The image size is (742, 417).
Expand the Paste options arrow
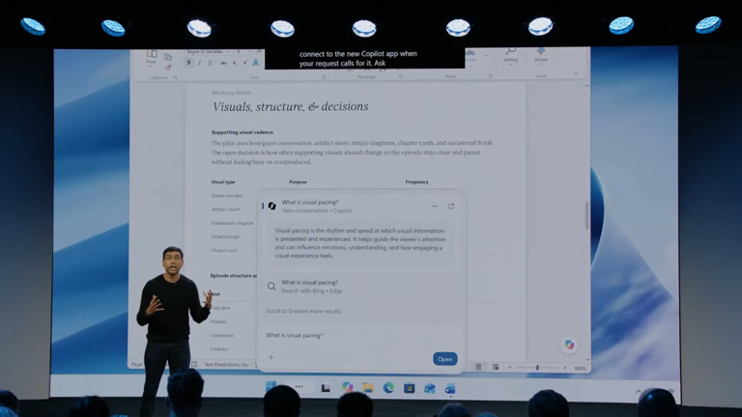151,66
